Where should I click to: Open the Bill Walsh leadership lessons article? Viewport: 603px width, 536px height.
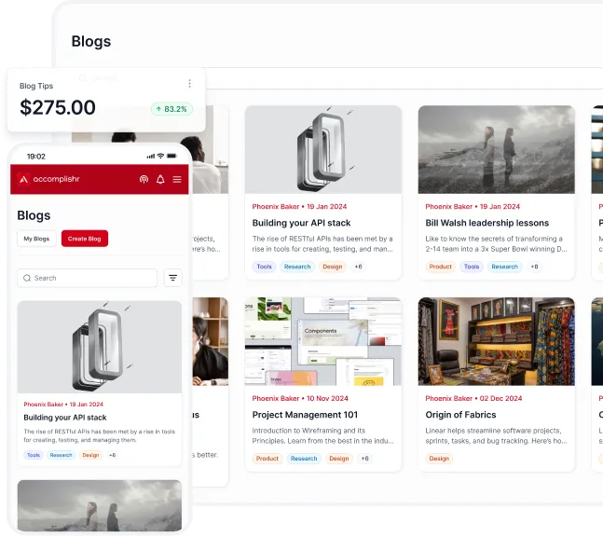coord(487,223)
